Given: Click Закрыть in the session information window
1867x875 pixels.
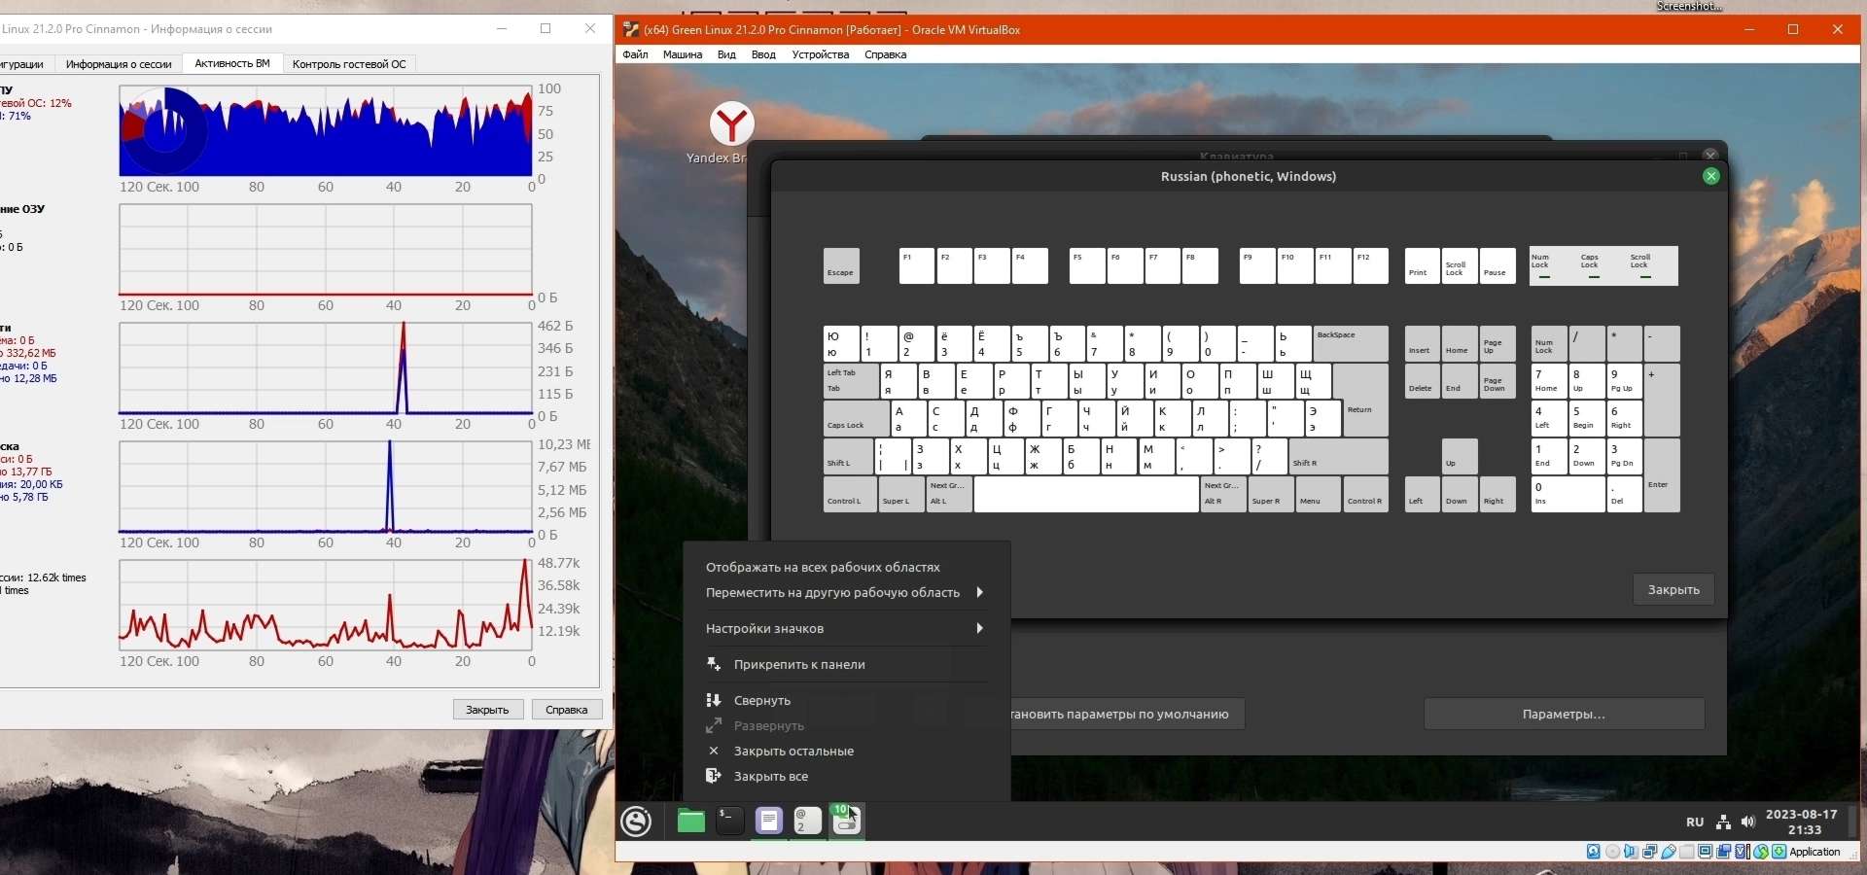Looking at the screenshot, I should click(x=487, y=710).
